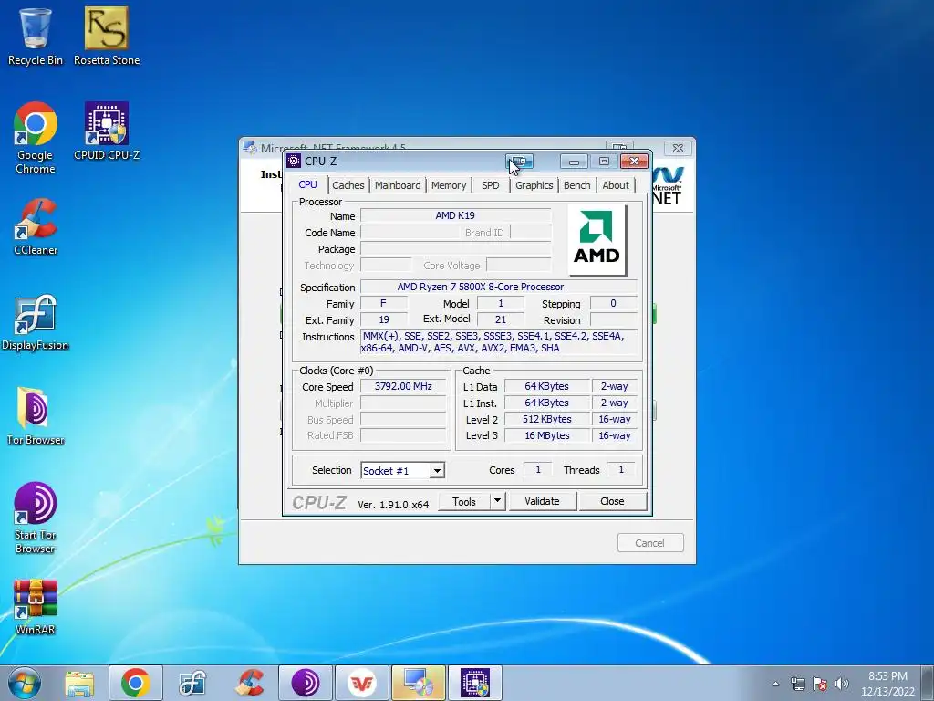
Task: Click the AMD logo in CPU-Z
Action: 597,240
